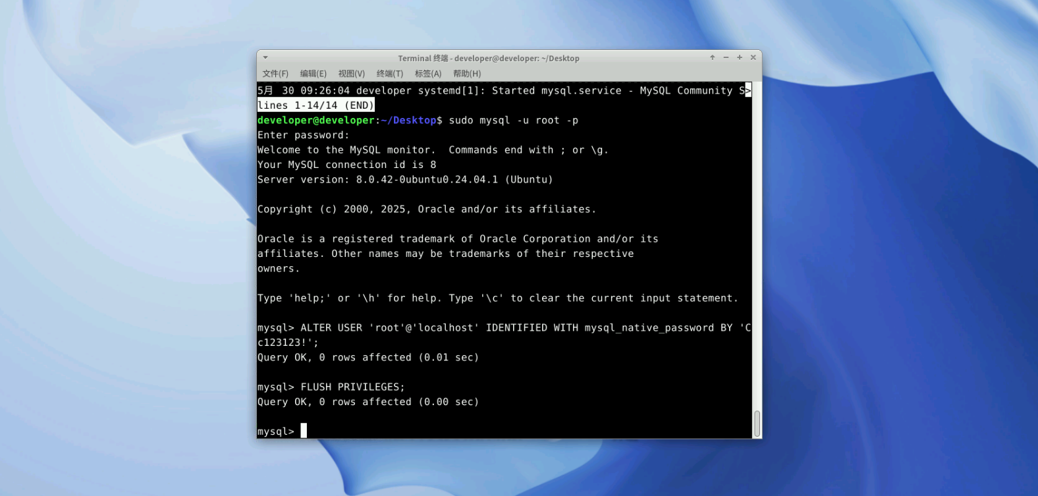Viewport: 1038px width, 496px height.
Task: Click the 'Enter password:' line
Action: pyautogui.click(x=304, y=135)
